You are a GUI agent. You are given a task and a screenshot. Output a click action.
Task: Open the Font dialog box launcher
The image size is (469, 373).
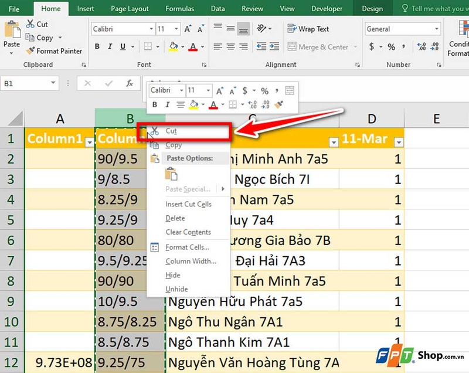tap(203, 65)
